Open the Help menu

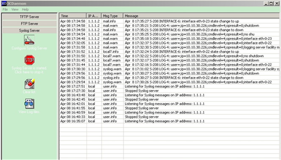pos(25,9)
